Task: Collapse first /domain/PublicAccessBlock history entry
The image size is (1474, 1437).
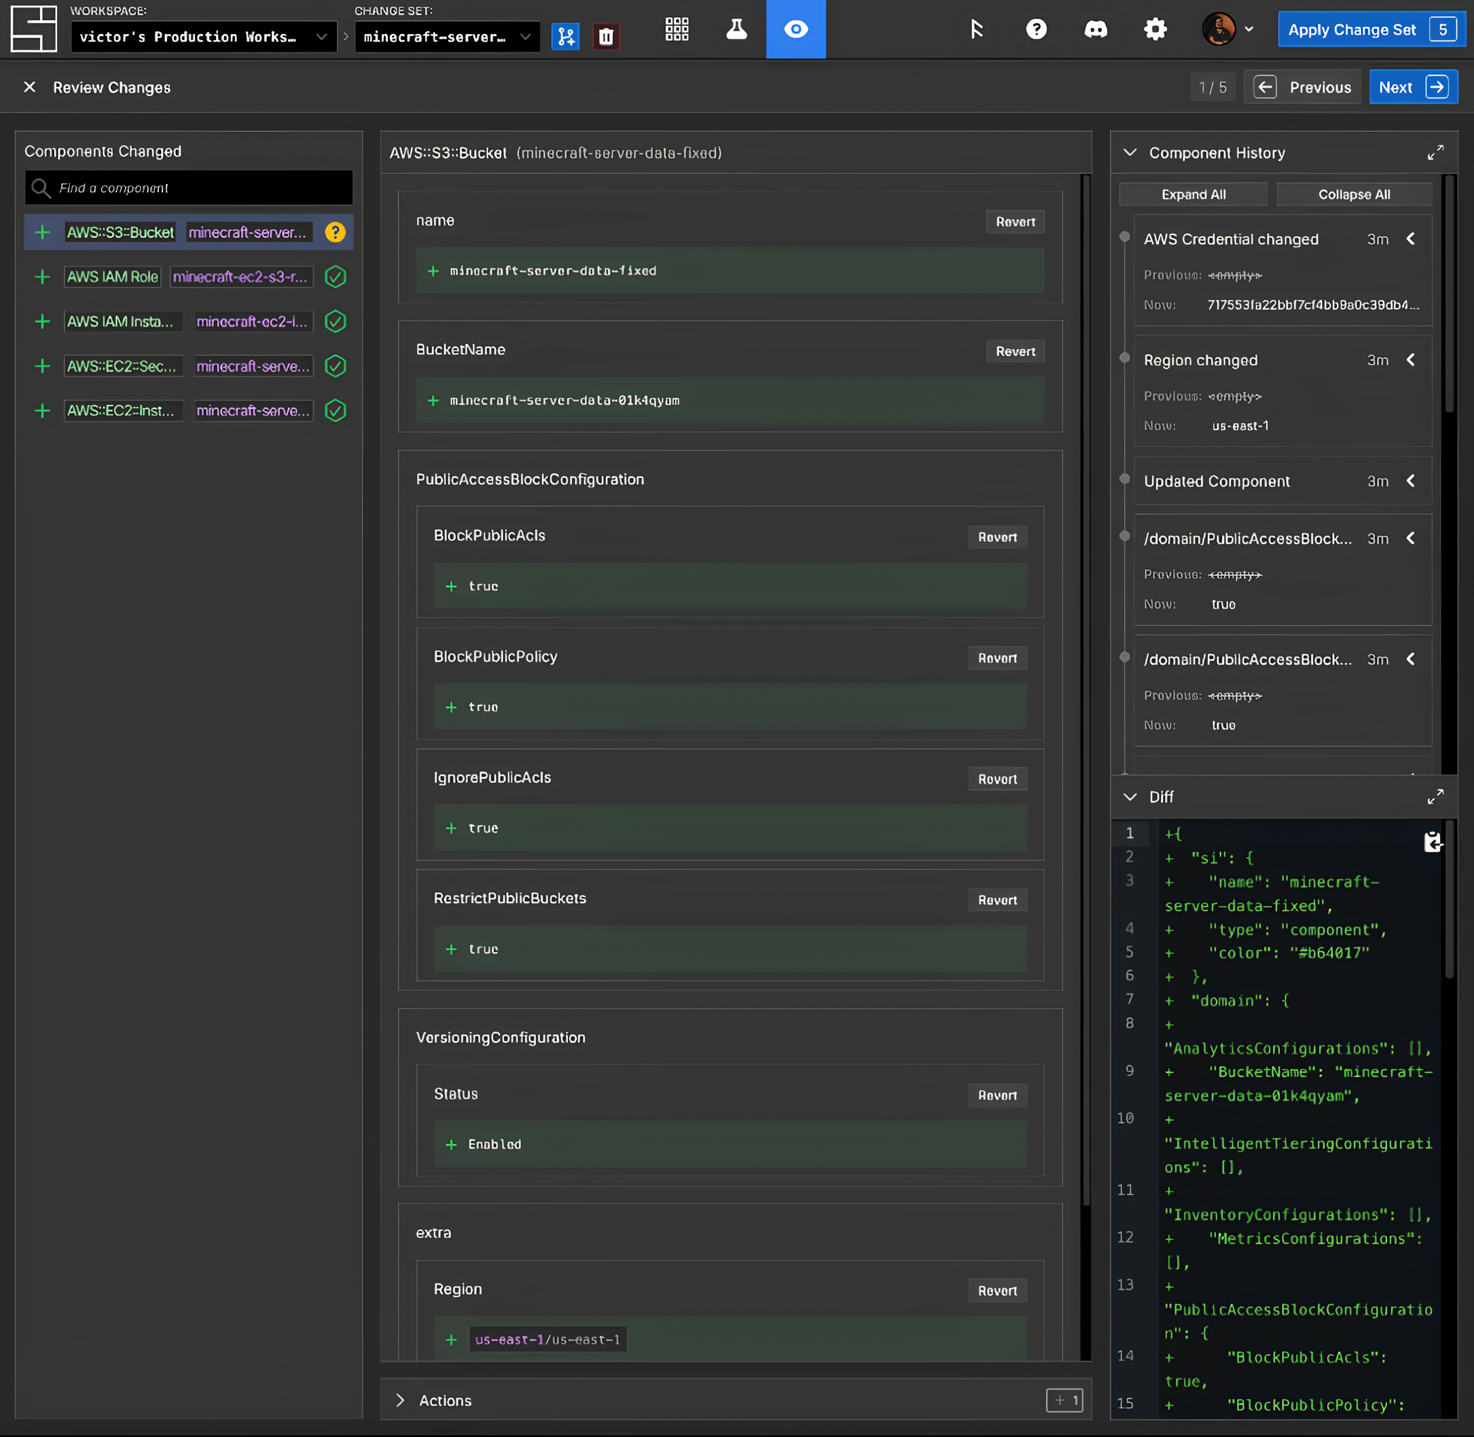Action: tap(1410, 538)
